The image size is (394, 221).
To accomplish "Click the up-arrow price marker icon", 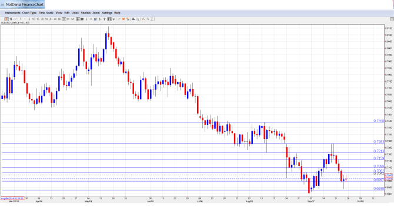I will click(x=105, y=19).
